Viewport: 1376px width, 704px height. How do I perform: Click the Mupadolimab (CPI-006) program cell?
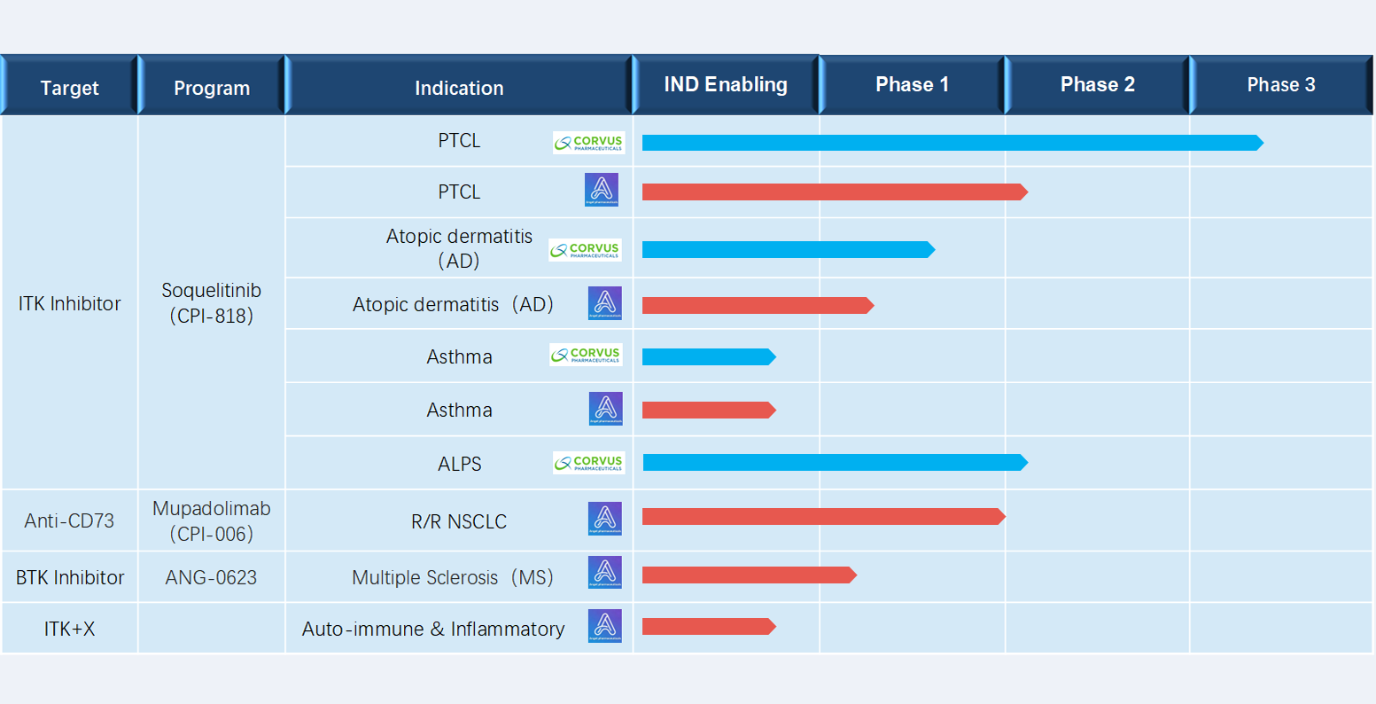[x=212, y=521]
